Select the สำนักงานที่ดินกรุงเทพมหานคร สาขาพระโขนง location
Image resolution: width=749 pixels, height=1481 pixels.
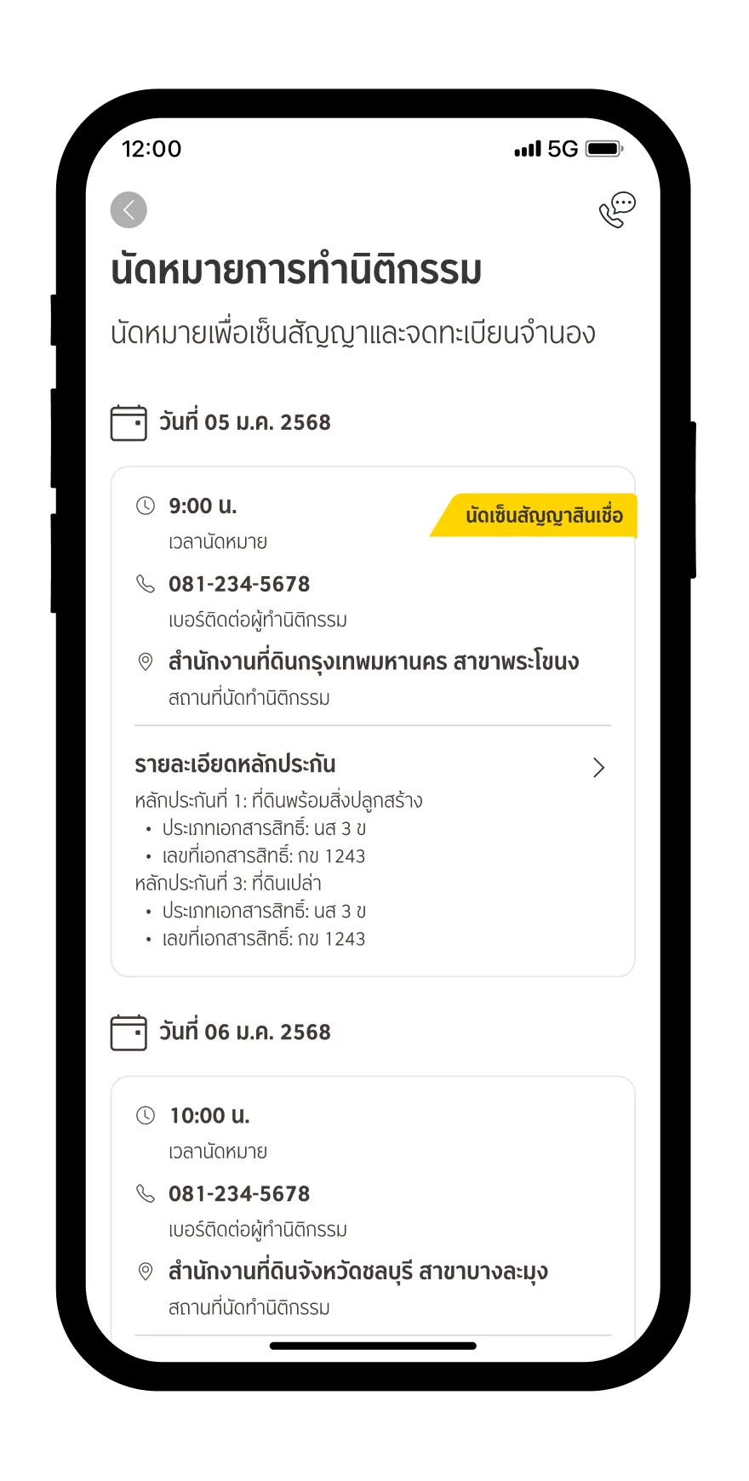click(x=374, y=662)
